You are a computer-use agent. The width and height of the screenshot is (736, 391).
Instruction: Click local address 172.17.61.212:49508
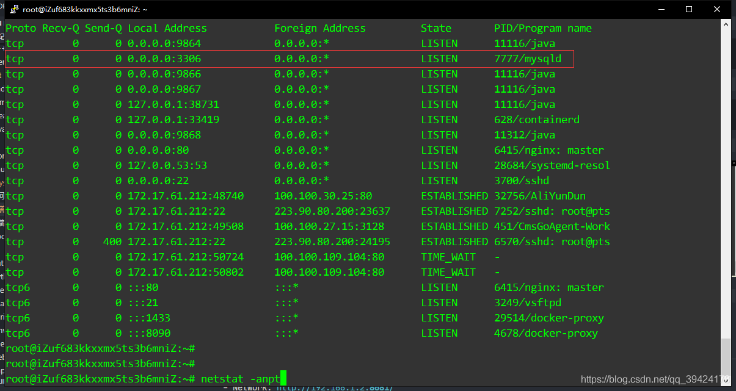(186, 226)
